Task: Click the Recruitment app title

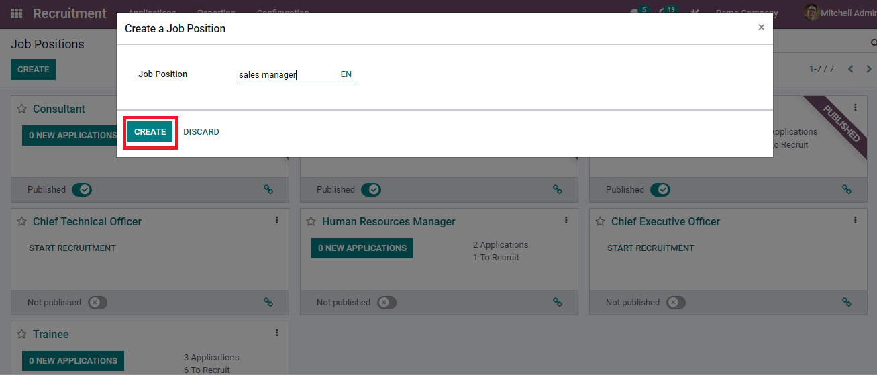Action: click(69, 13)
